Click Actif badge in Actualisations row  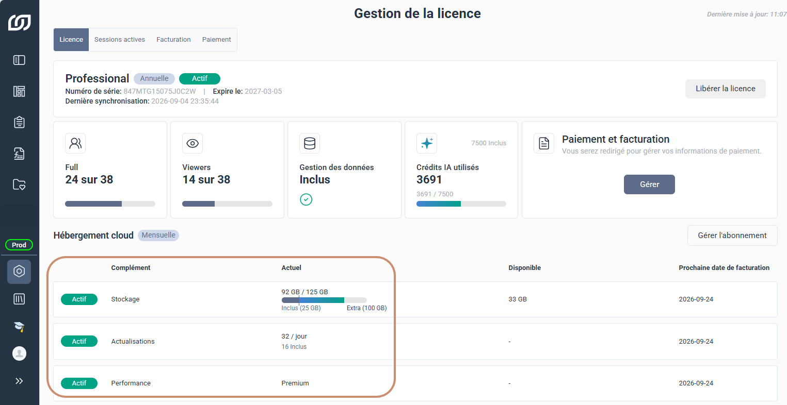[79, 341]
